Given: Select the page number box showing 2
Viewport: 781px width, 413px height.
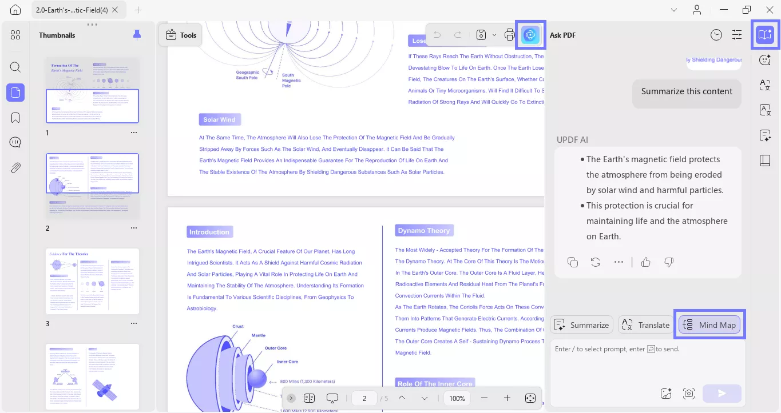Looking at the screenshot, I should tap(364, 398).
